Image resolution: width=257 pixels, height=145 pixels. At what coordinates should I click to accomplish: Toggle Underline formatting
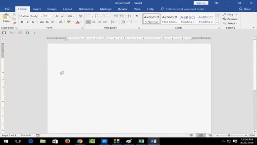[x=33, y=22]
